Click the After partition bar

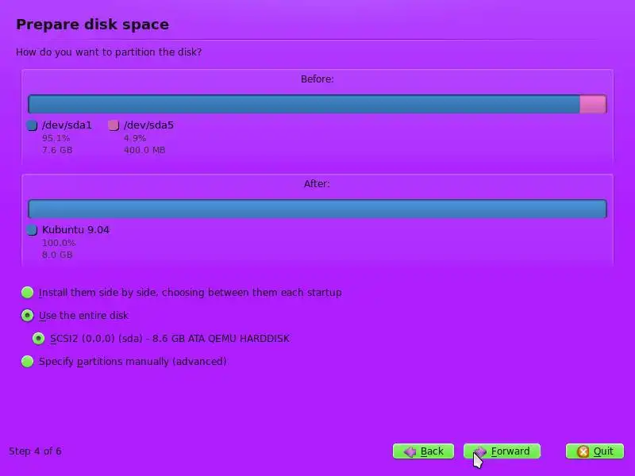tap(317, 209)
